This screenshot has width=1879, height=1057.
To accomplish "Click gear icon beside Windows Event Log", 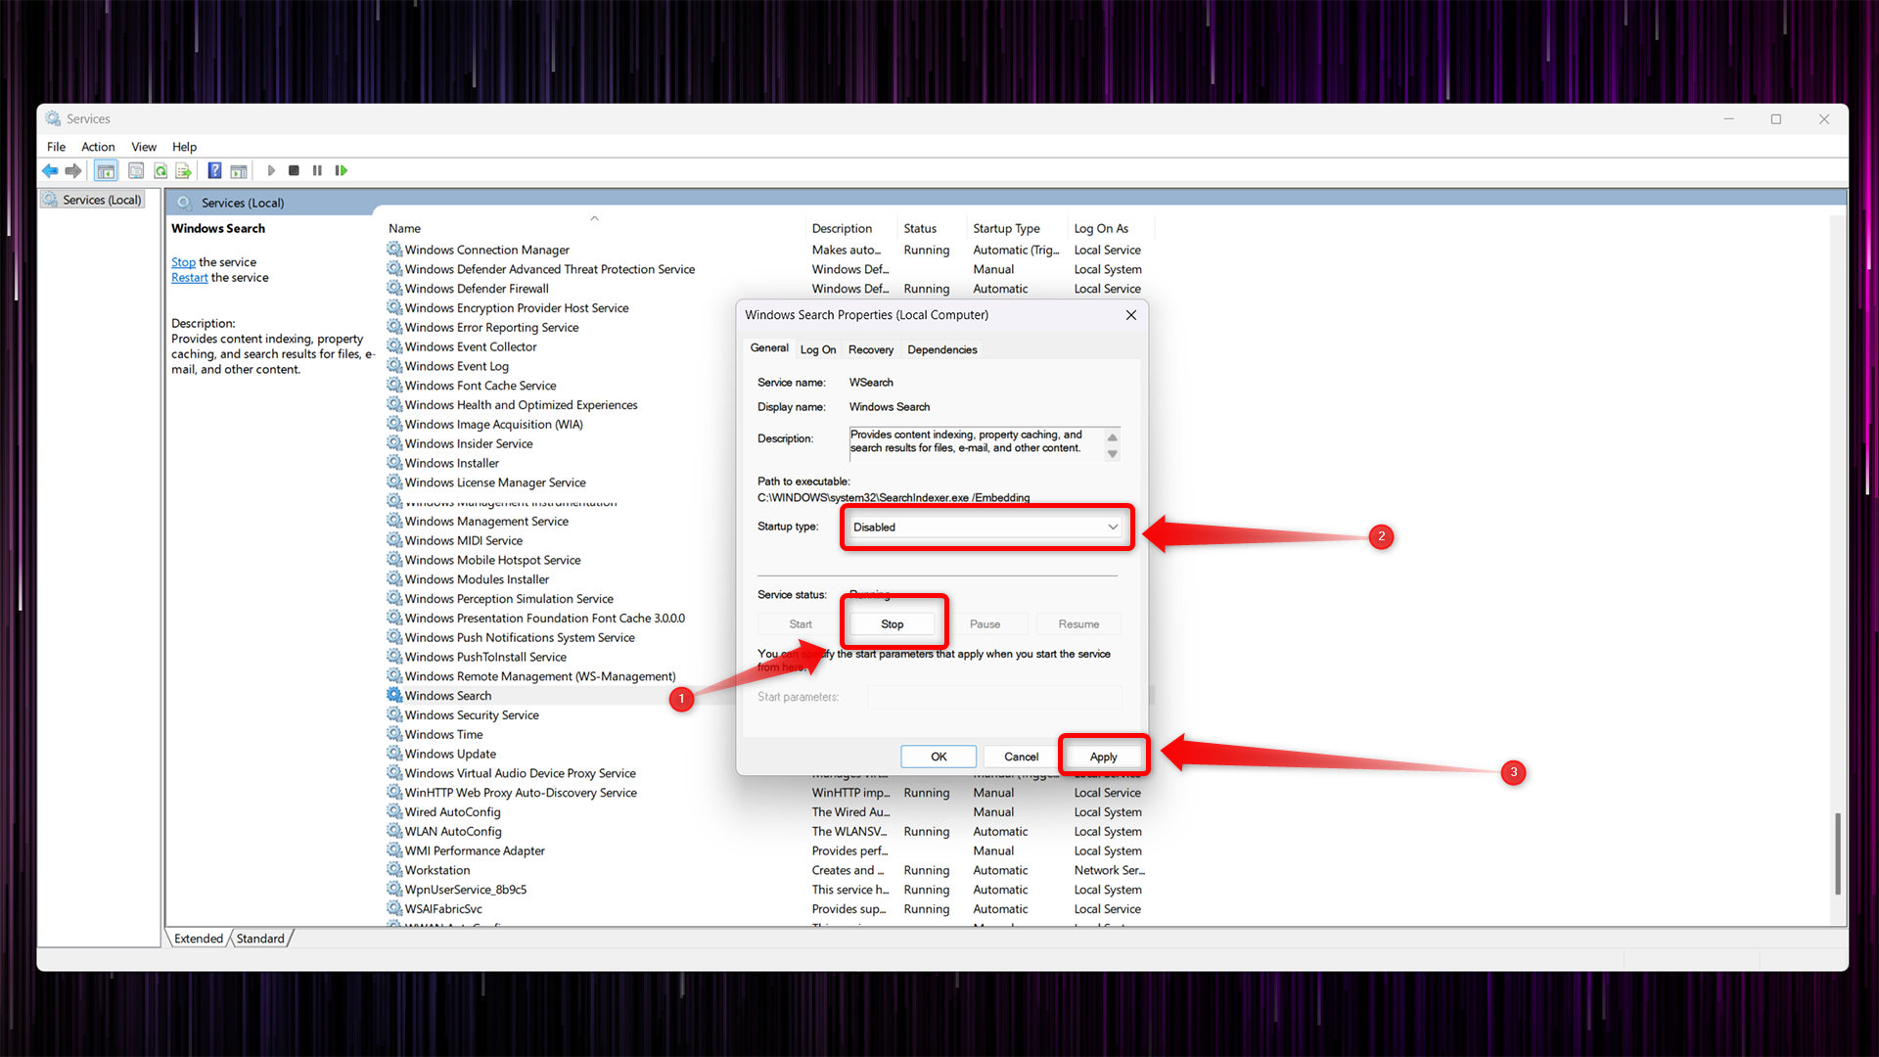I will (x=394, y=366).
